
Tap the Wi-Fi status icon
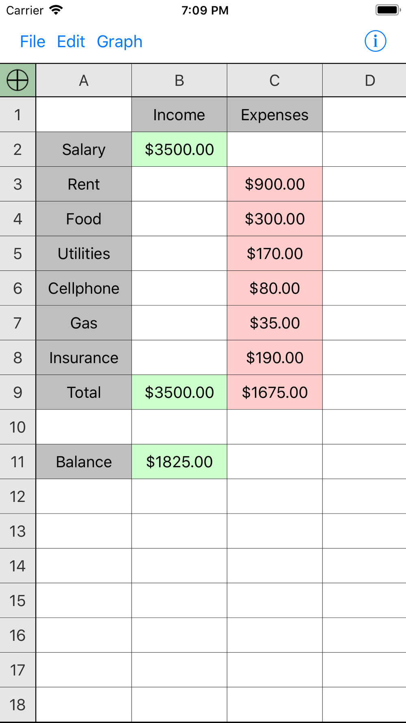coord(56,10)
